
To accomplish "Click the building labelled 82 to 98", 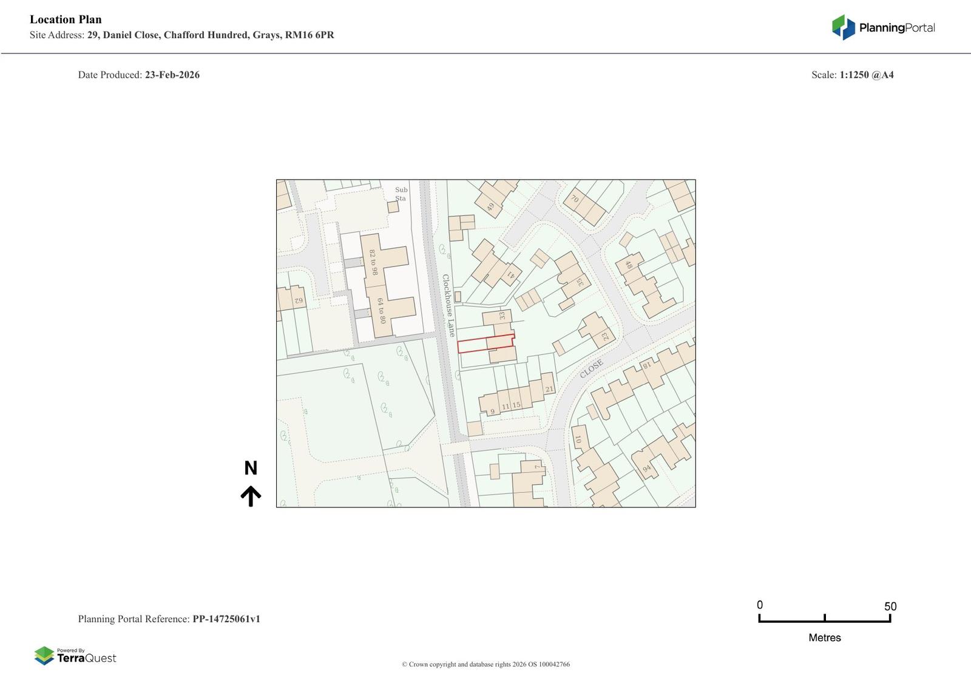I will (373, 262).
